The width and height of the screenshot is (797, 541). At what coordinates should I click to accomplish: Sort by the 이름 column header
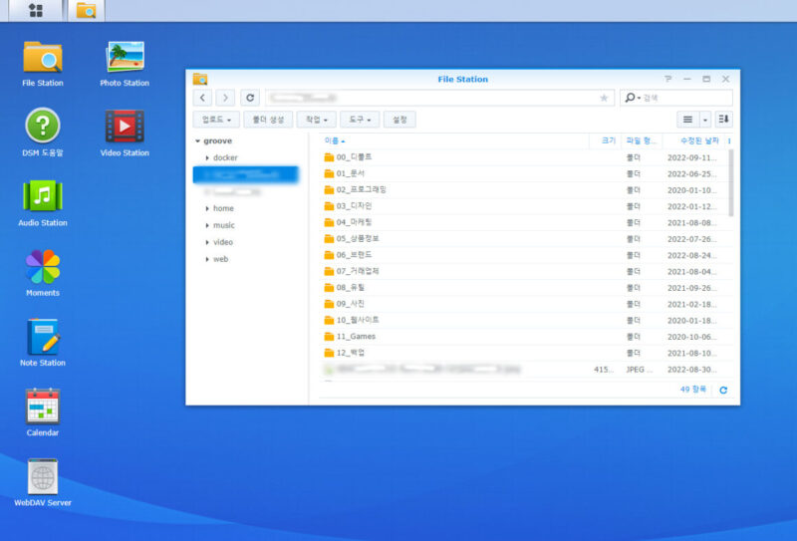(x=333, y=141)
